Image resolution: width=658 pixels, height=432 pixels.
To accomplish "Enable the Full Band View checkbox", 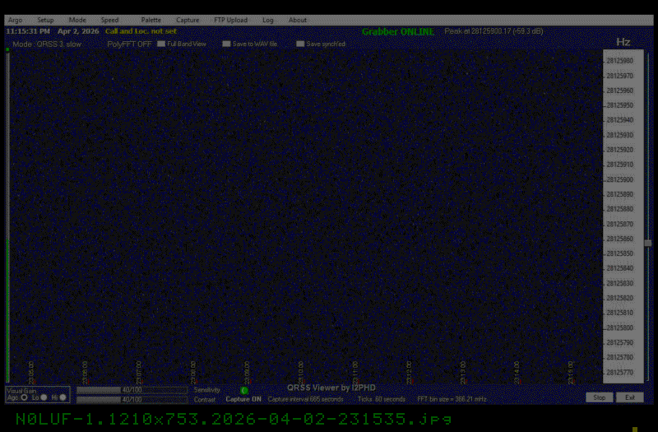I will coord(161,44).
